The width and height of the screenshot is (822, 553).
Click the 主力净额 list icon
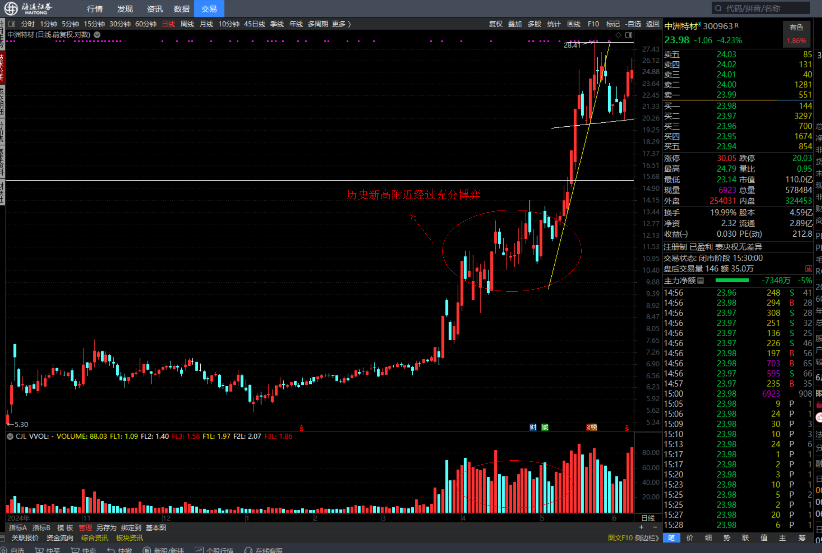coord(701,280)
